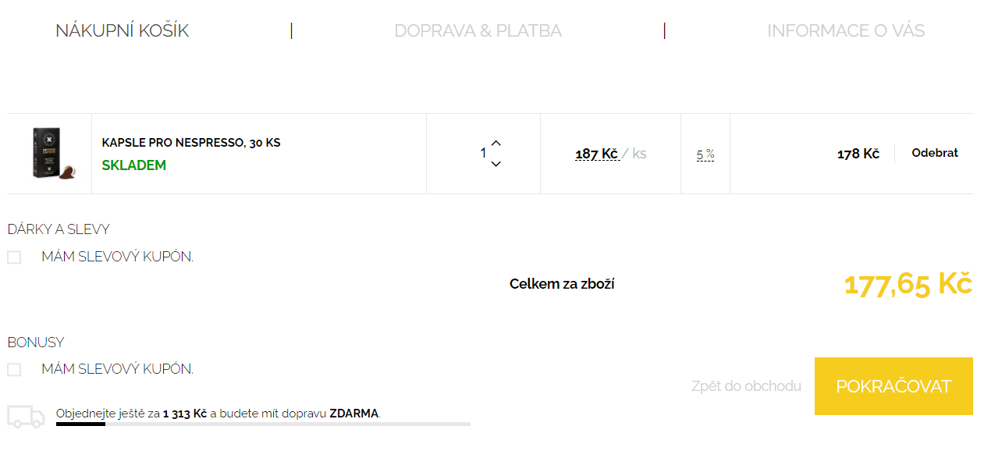Go to the Informace o vás step
The height and width of the screenshot is (458, 984).
pos(846,30)
